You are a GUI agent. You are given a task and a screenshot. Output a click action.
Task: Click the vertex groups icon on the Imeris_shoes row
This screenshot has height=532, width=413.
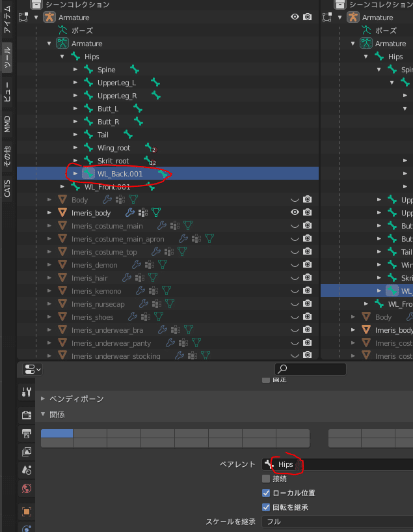pyautogui.click(x=145, y=317)
